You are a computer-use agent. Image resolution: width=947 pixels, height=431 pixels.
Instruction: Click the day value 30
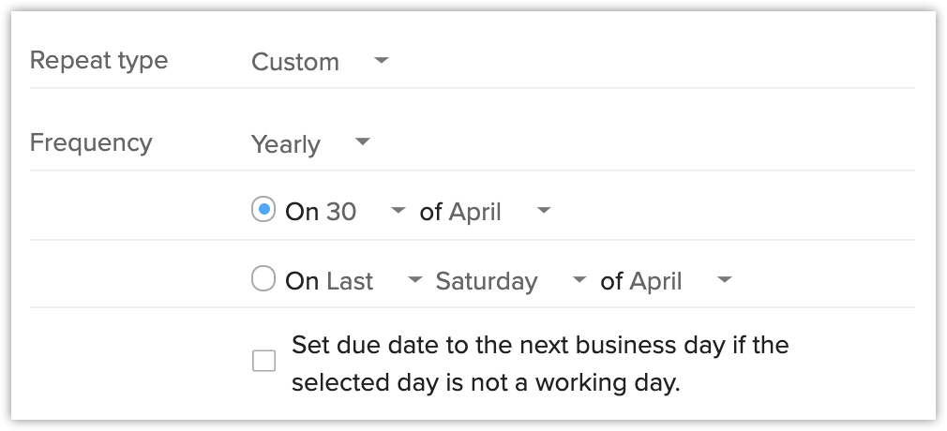(x=341, y=212)
